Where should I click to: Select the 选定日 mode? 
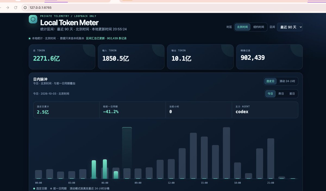pyautogui.click(x=270, y=81)
